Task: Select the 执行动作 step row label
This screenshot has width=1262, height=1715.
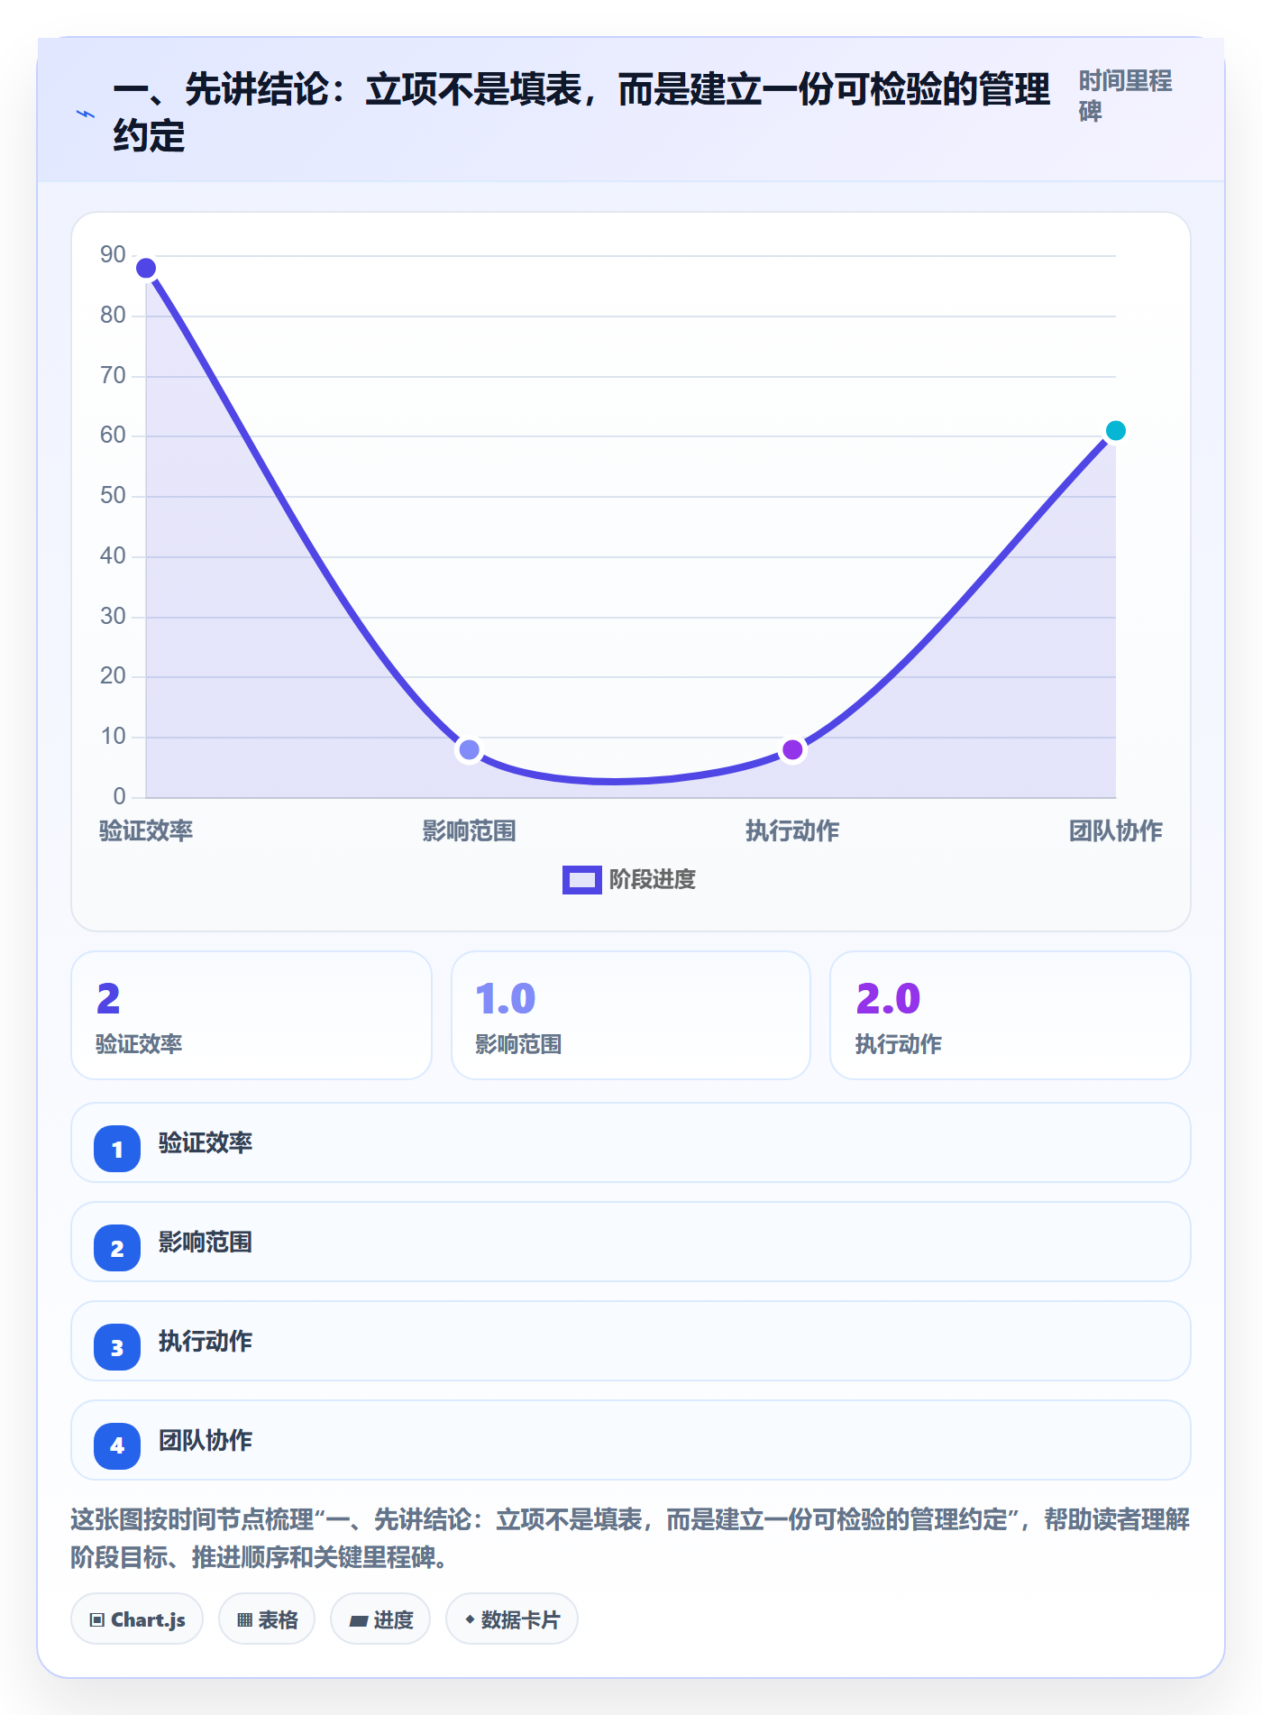Action: [206, 1341]
